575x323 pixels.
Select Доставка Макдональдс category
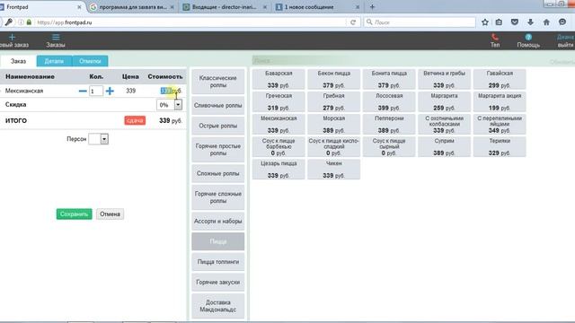pyautogui.click(x=217, y=306)
